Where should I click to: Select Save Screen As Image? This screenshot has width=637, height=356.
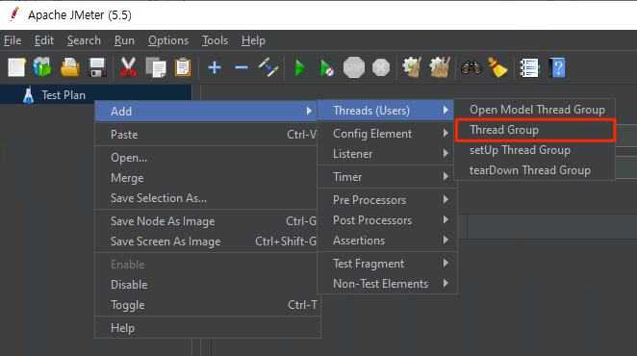click(x=206, y=242)
